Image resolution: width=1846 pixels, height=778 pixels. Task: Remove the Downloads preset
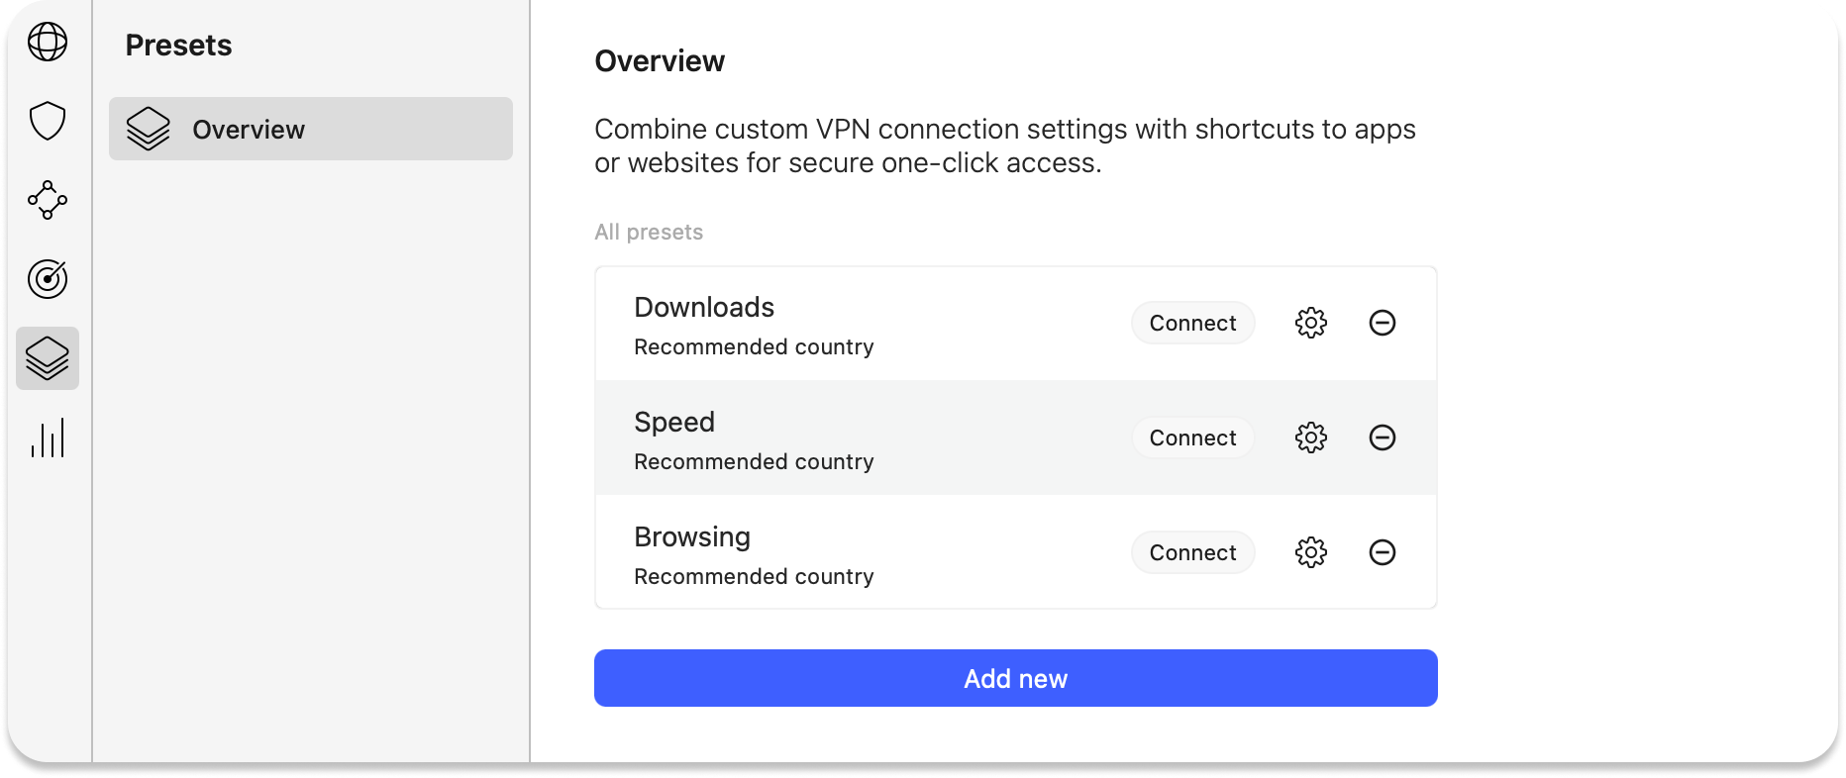pos(1382,323)
